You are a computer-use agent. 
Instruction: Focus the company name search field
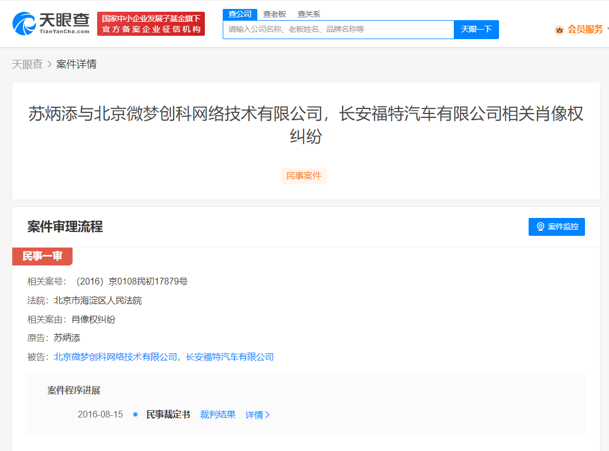pyautogui.click(x=338, y=30)
